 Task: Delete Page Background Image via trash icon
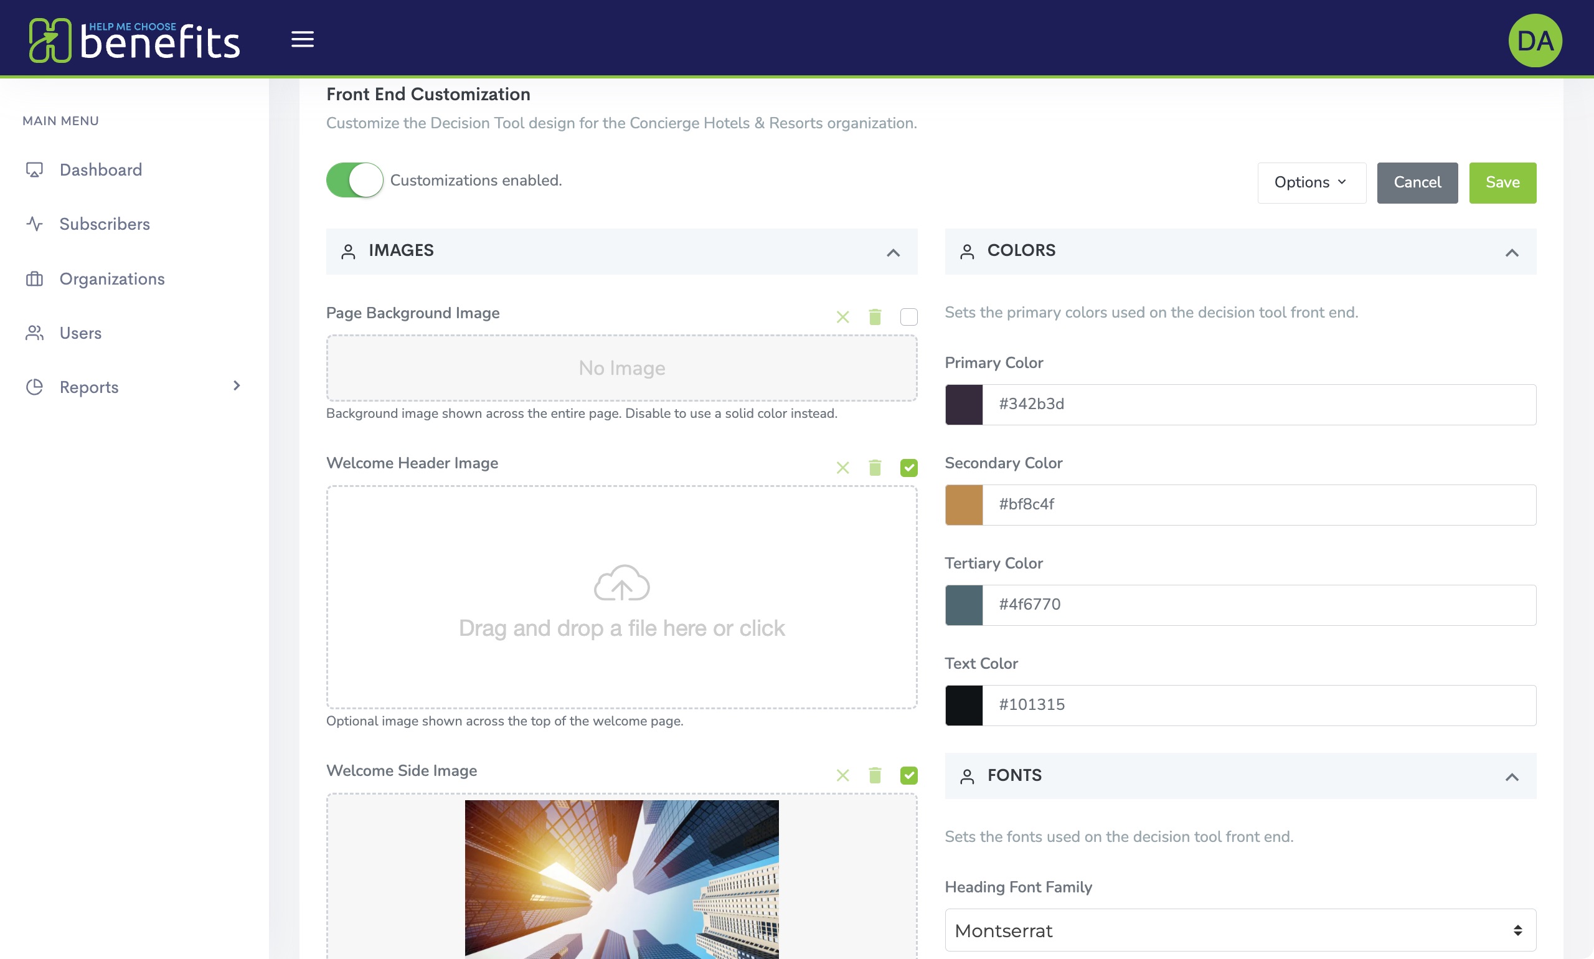(875, 316)
